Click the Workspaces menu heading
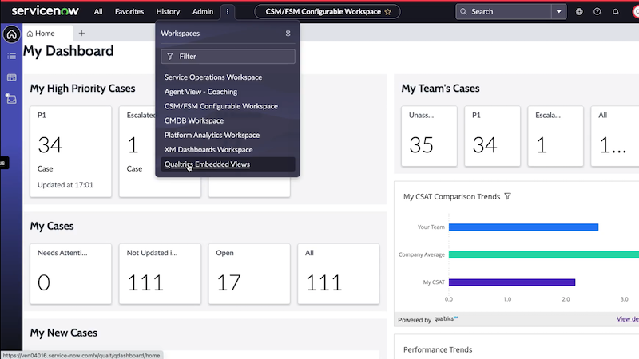 pyautogui.click(x=181, y=34)
